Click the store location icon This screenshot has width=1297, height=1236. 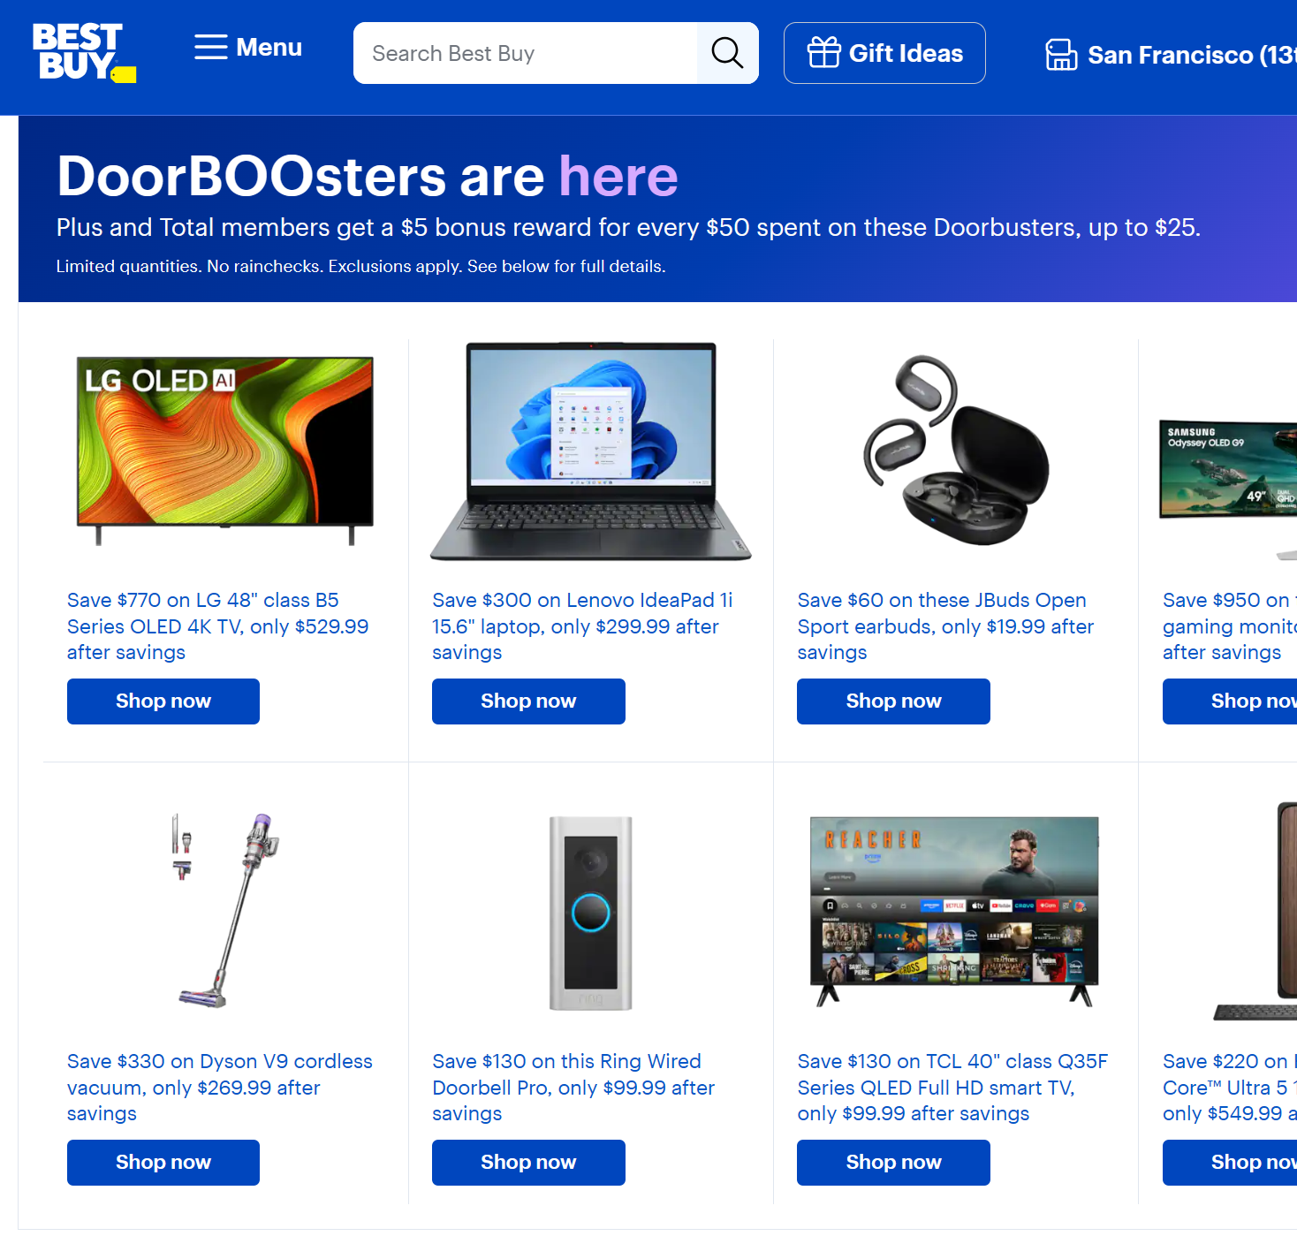pyautogui.click(x=1061, y=55)
